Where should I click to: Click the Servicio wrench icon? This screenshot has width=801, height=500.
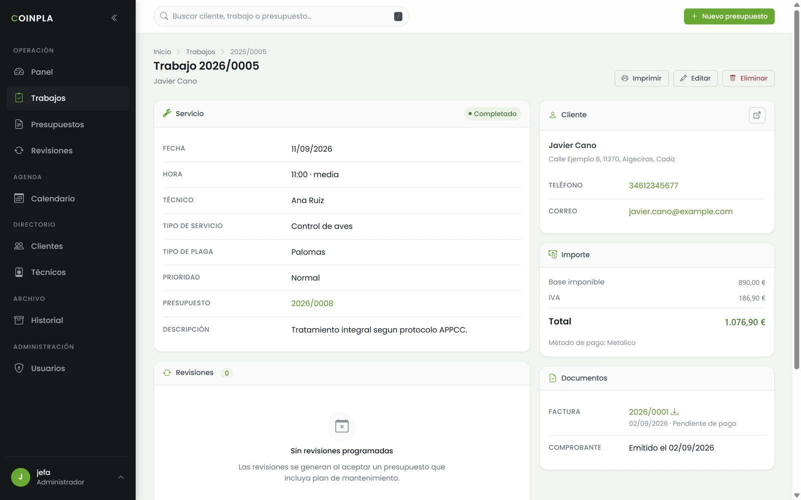point(167,113)
